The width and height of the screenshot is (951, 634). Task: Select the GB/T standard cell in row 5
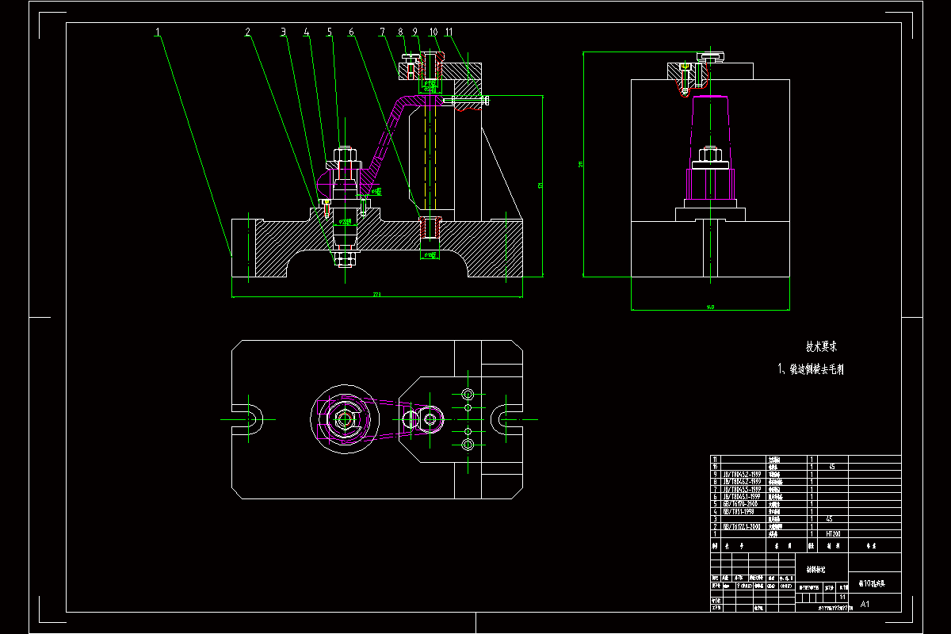tap(743, 504)
